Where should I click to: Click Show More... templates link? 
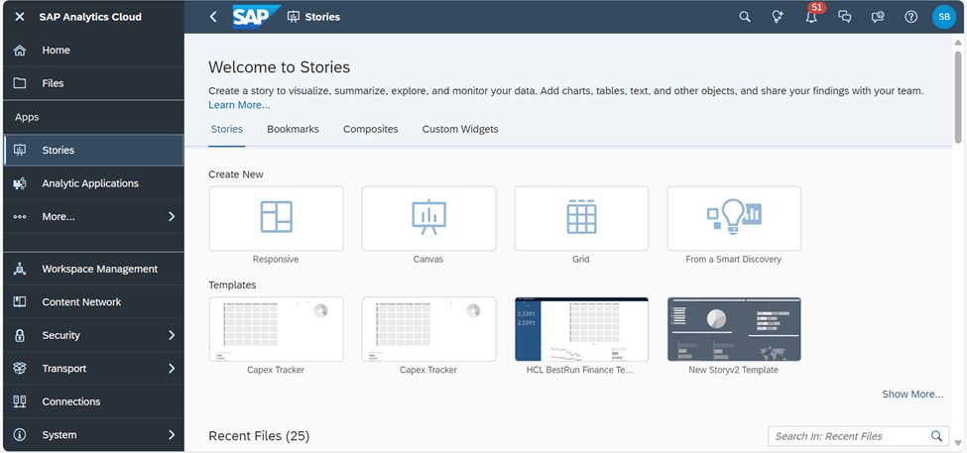tap(912, 395)
